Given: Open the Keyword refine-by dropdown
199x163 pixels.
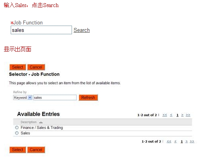Looking at the screenshot, I should click(x=23, y=98).
